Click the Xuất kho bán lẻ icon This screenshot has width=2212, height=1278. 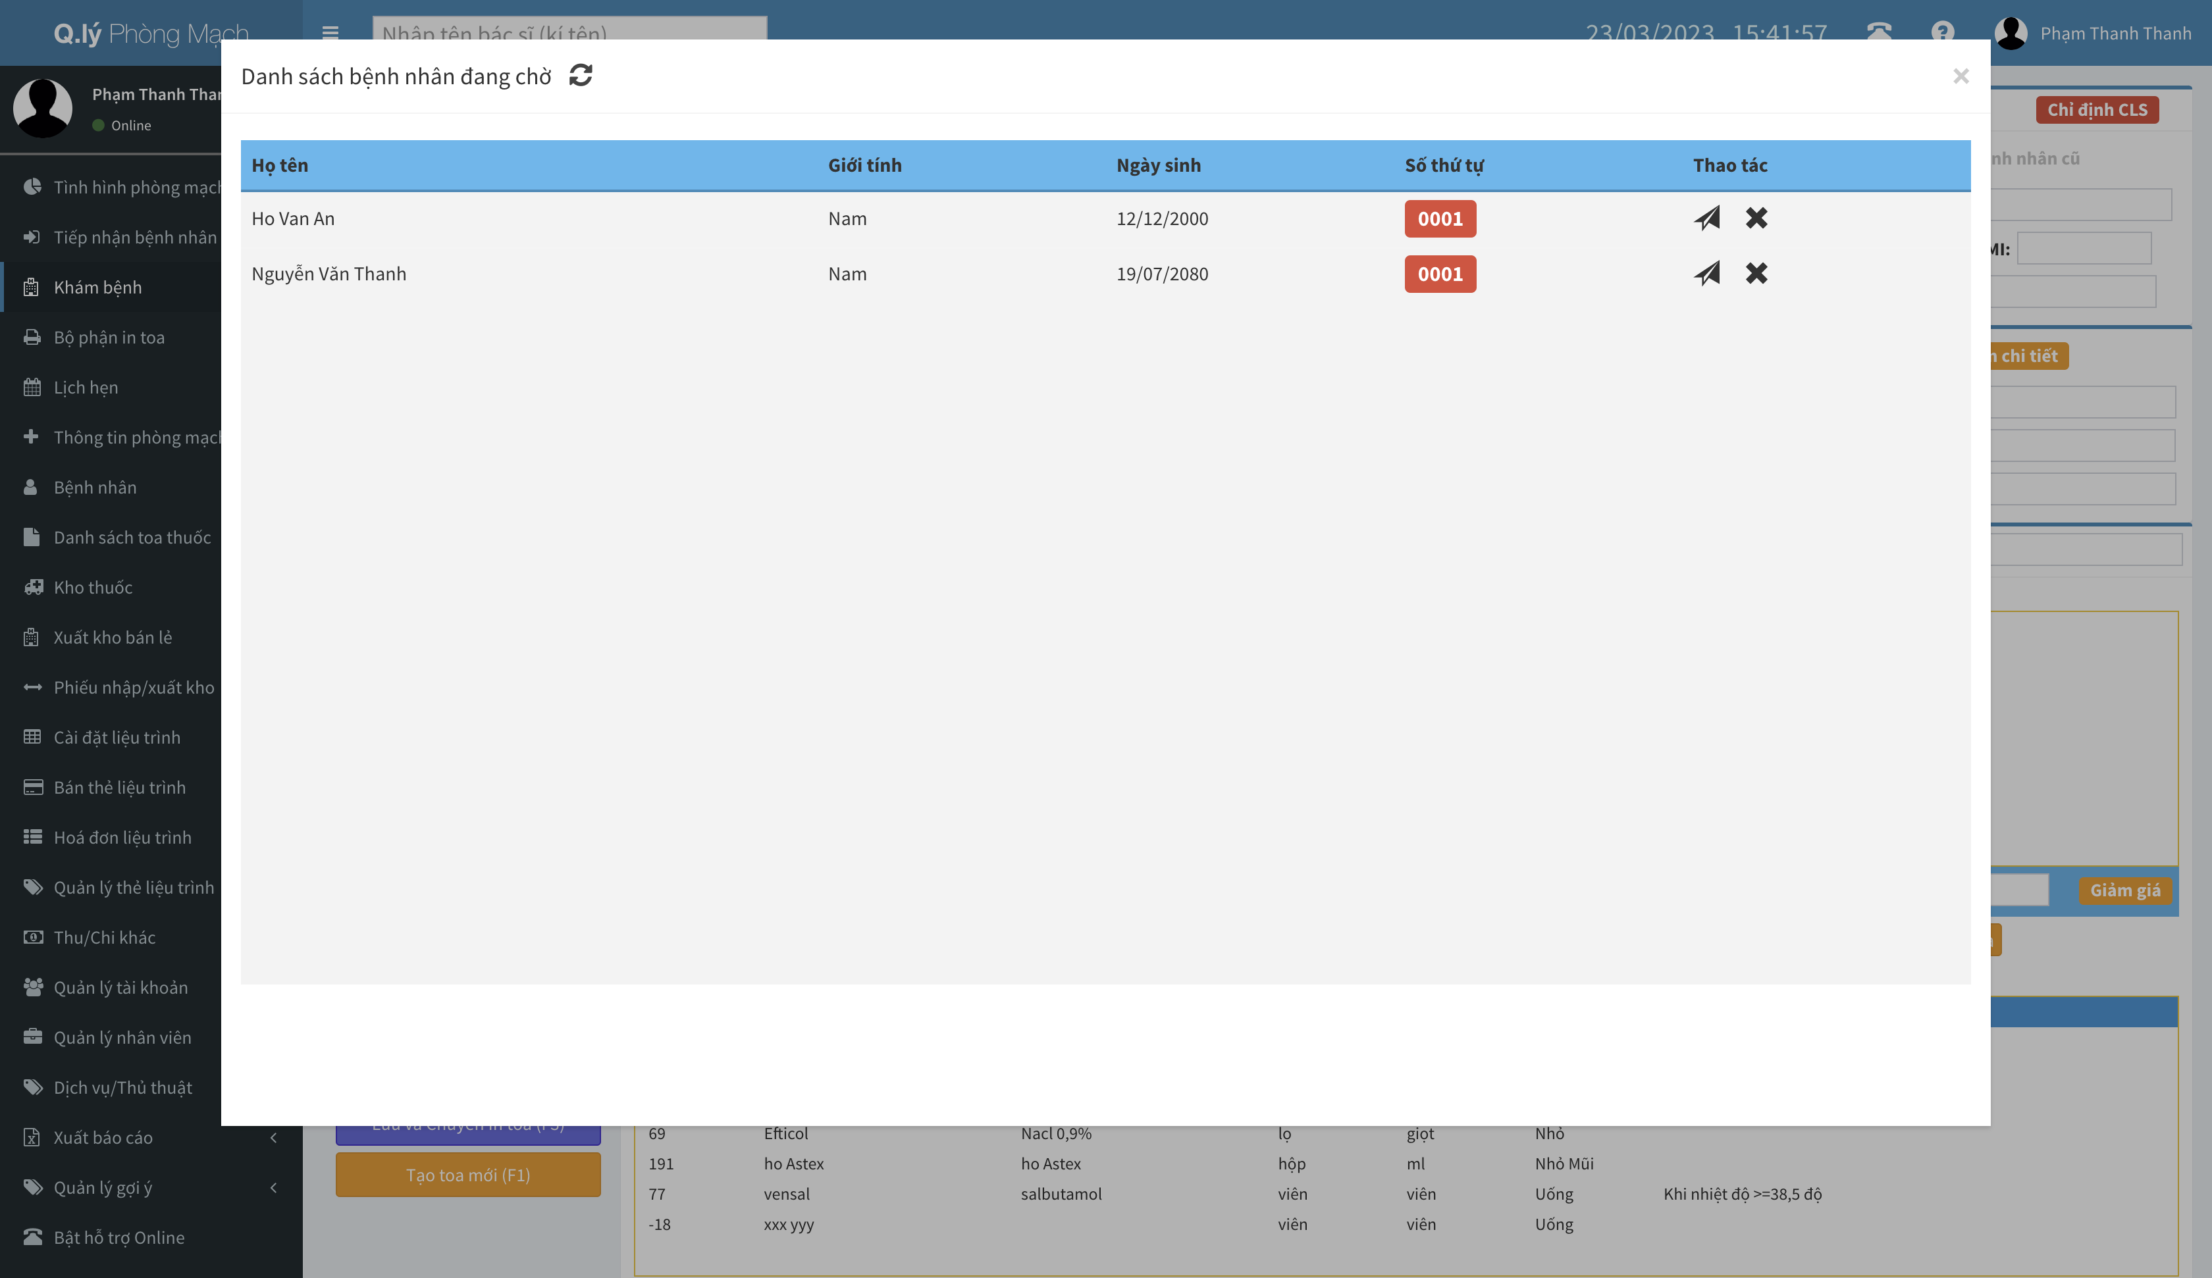(x=31, y=637)
